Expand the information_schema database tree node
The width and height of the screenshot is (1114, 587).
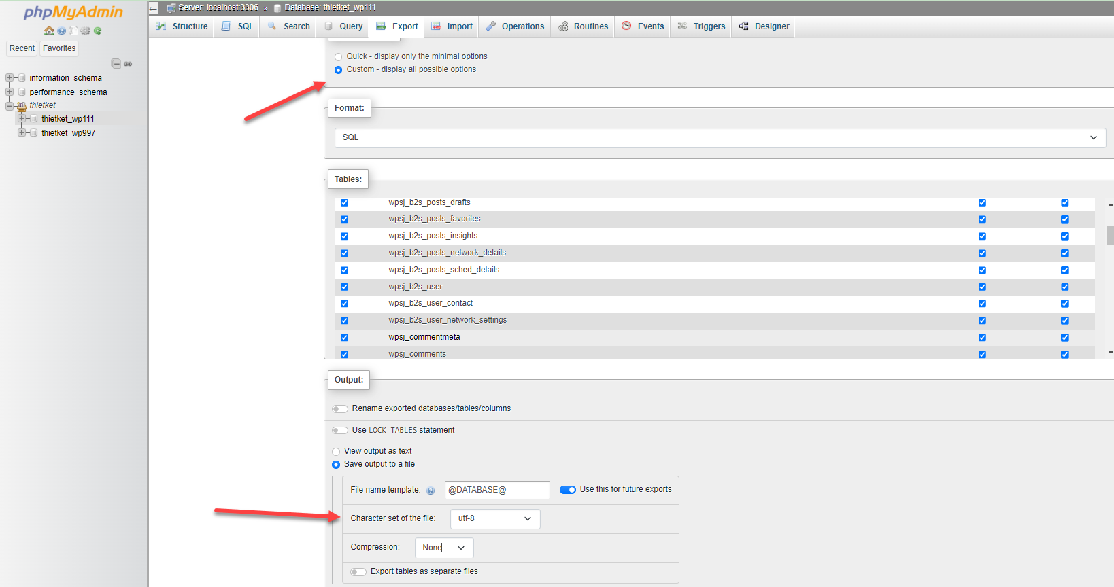click(x=10, y=78)
